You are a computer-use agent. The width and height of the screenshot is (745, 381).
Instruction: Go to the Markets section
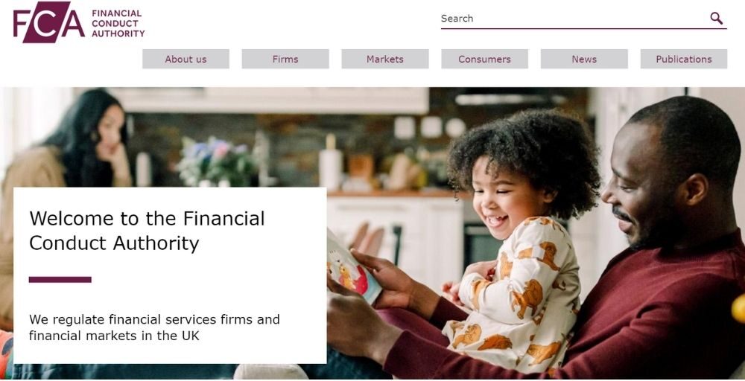385,59
